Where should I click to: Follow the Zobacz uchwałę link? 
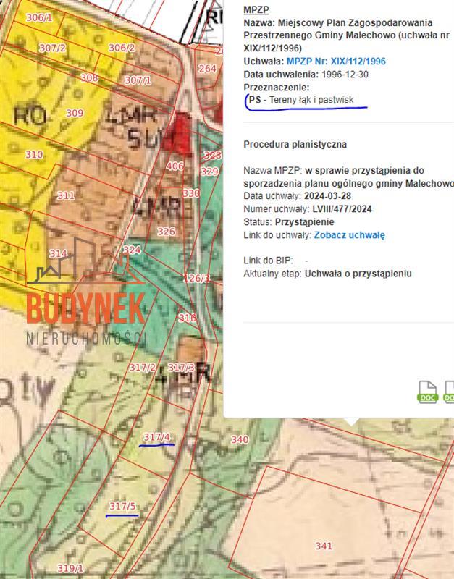pyautogui.click(x=349, y=235)
